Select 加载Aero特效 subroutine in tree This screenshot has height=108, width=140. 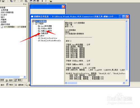point(46,31)
